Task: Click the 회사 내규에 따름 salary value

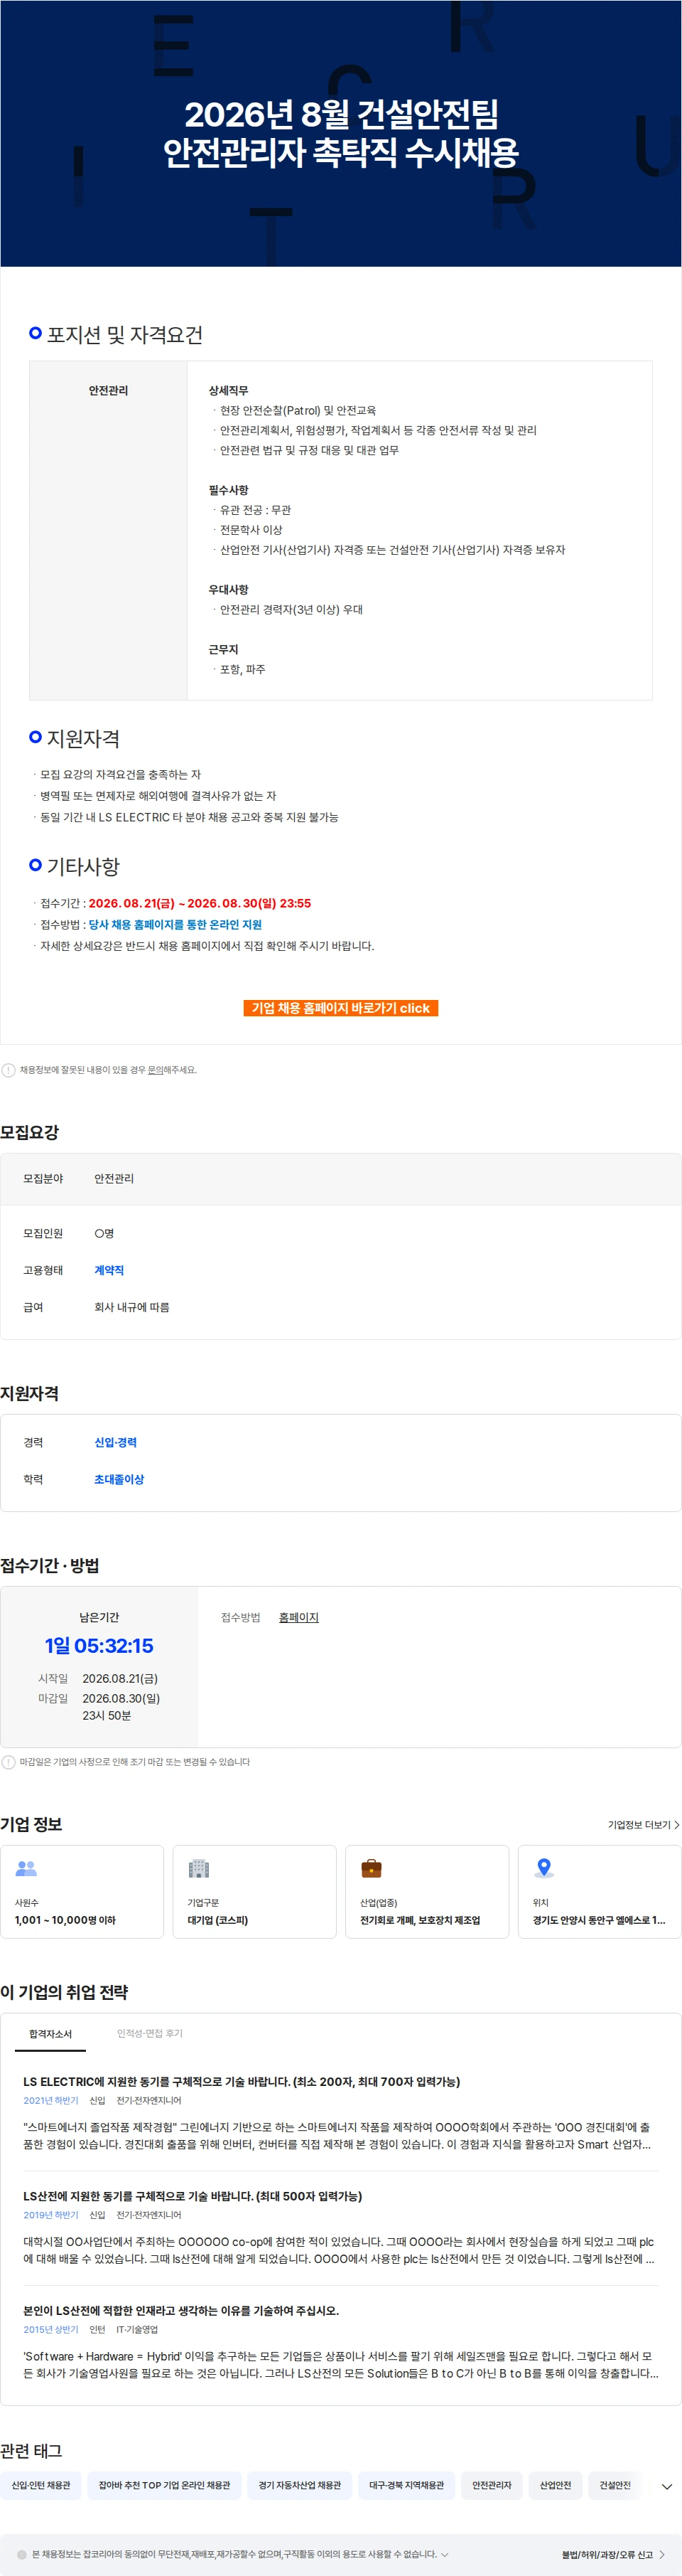Action: point(132,1307)
